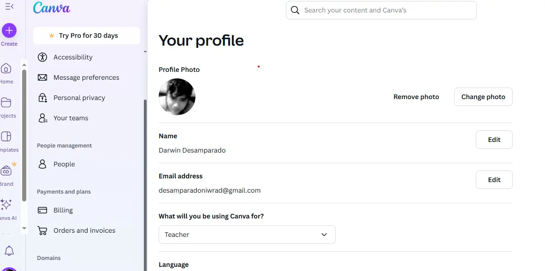Collapse the sidebar menu icon
Screen dimensions: 545x271
click(x=9, y=6)
